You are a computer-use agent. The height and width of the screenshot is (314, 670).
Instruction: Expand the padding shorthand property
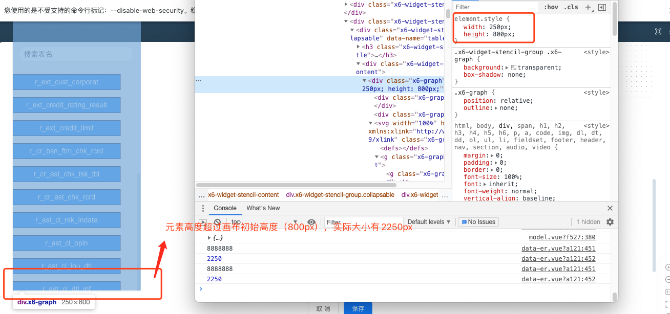coord(496,163)
